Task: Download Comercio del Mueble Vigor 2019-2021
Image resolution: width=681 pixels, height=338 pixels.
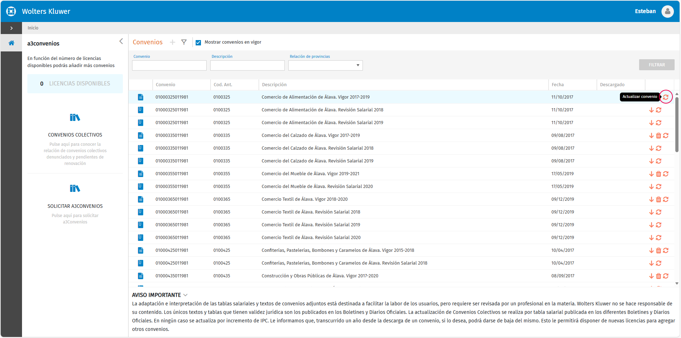Action: (x=652, y=174)
